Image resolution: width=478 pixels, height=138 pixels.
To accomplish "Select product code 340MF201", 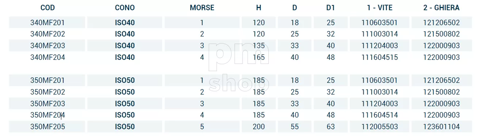I will [x=47, y=23].
